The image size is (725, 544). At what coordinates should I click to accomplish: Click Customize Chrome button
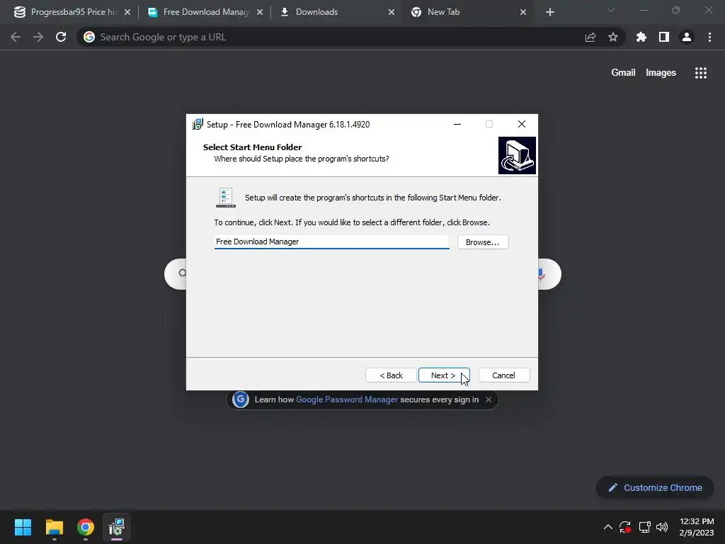point(655,487)
